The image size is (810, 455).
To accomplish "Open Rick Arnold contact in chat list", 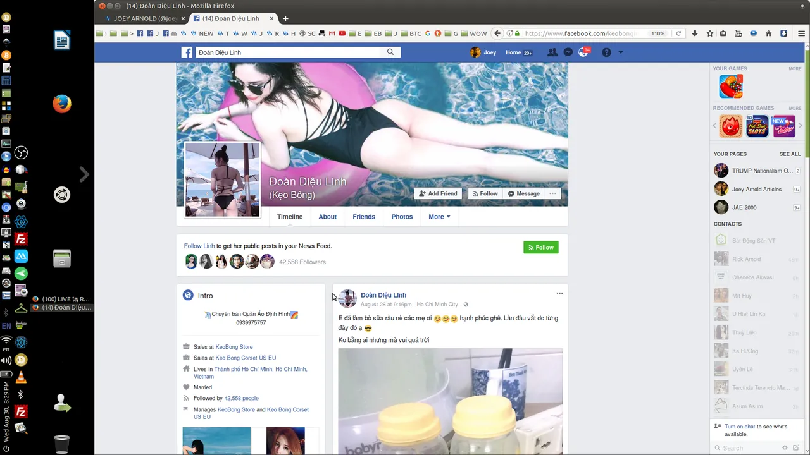I will tap(757, 259).
